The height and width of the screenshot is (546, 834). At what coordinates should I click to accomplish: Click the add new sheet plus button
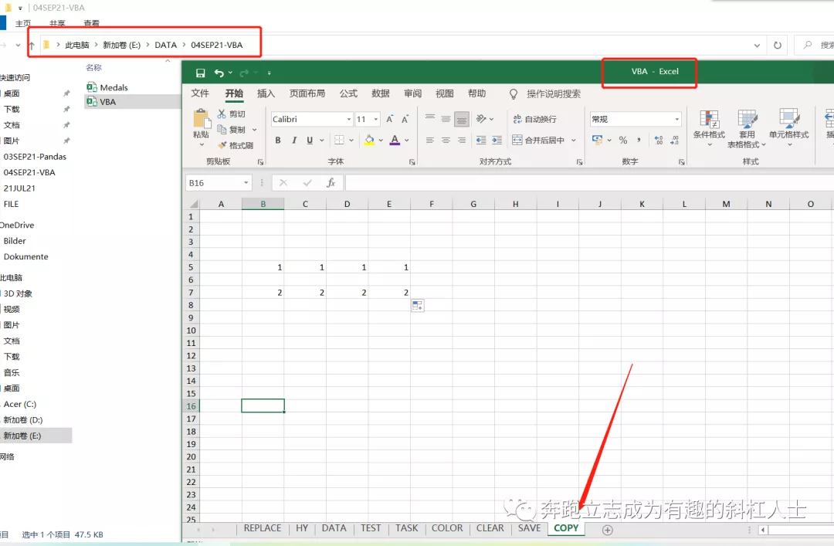tap(608, 530)
